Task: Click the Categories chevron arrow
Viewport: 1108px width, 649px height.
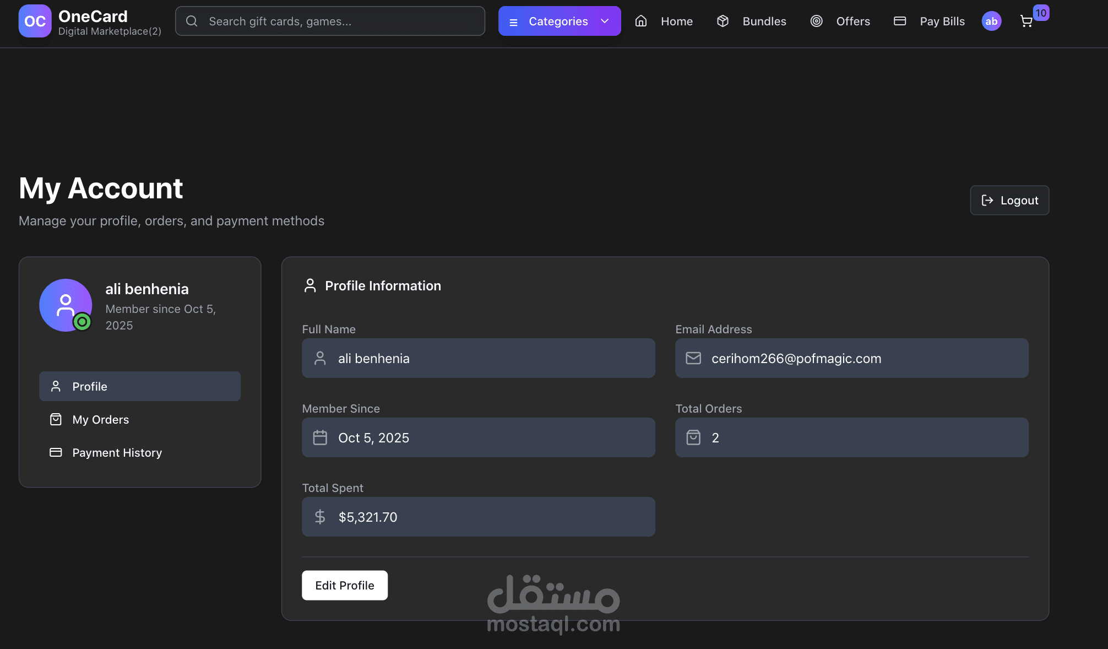Action: point(605,21)
